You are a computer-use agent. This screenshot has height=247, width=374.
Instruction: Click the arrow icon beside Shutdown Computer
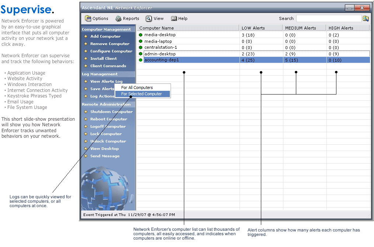coord(86,112)
